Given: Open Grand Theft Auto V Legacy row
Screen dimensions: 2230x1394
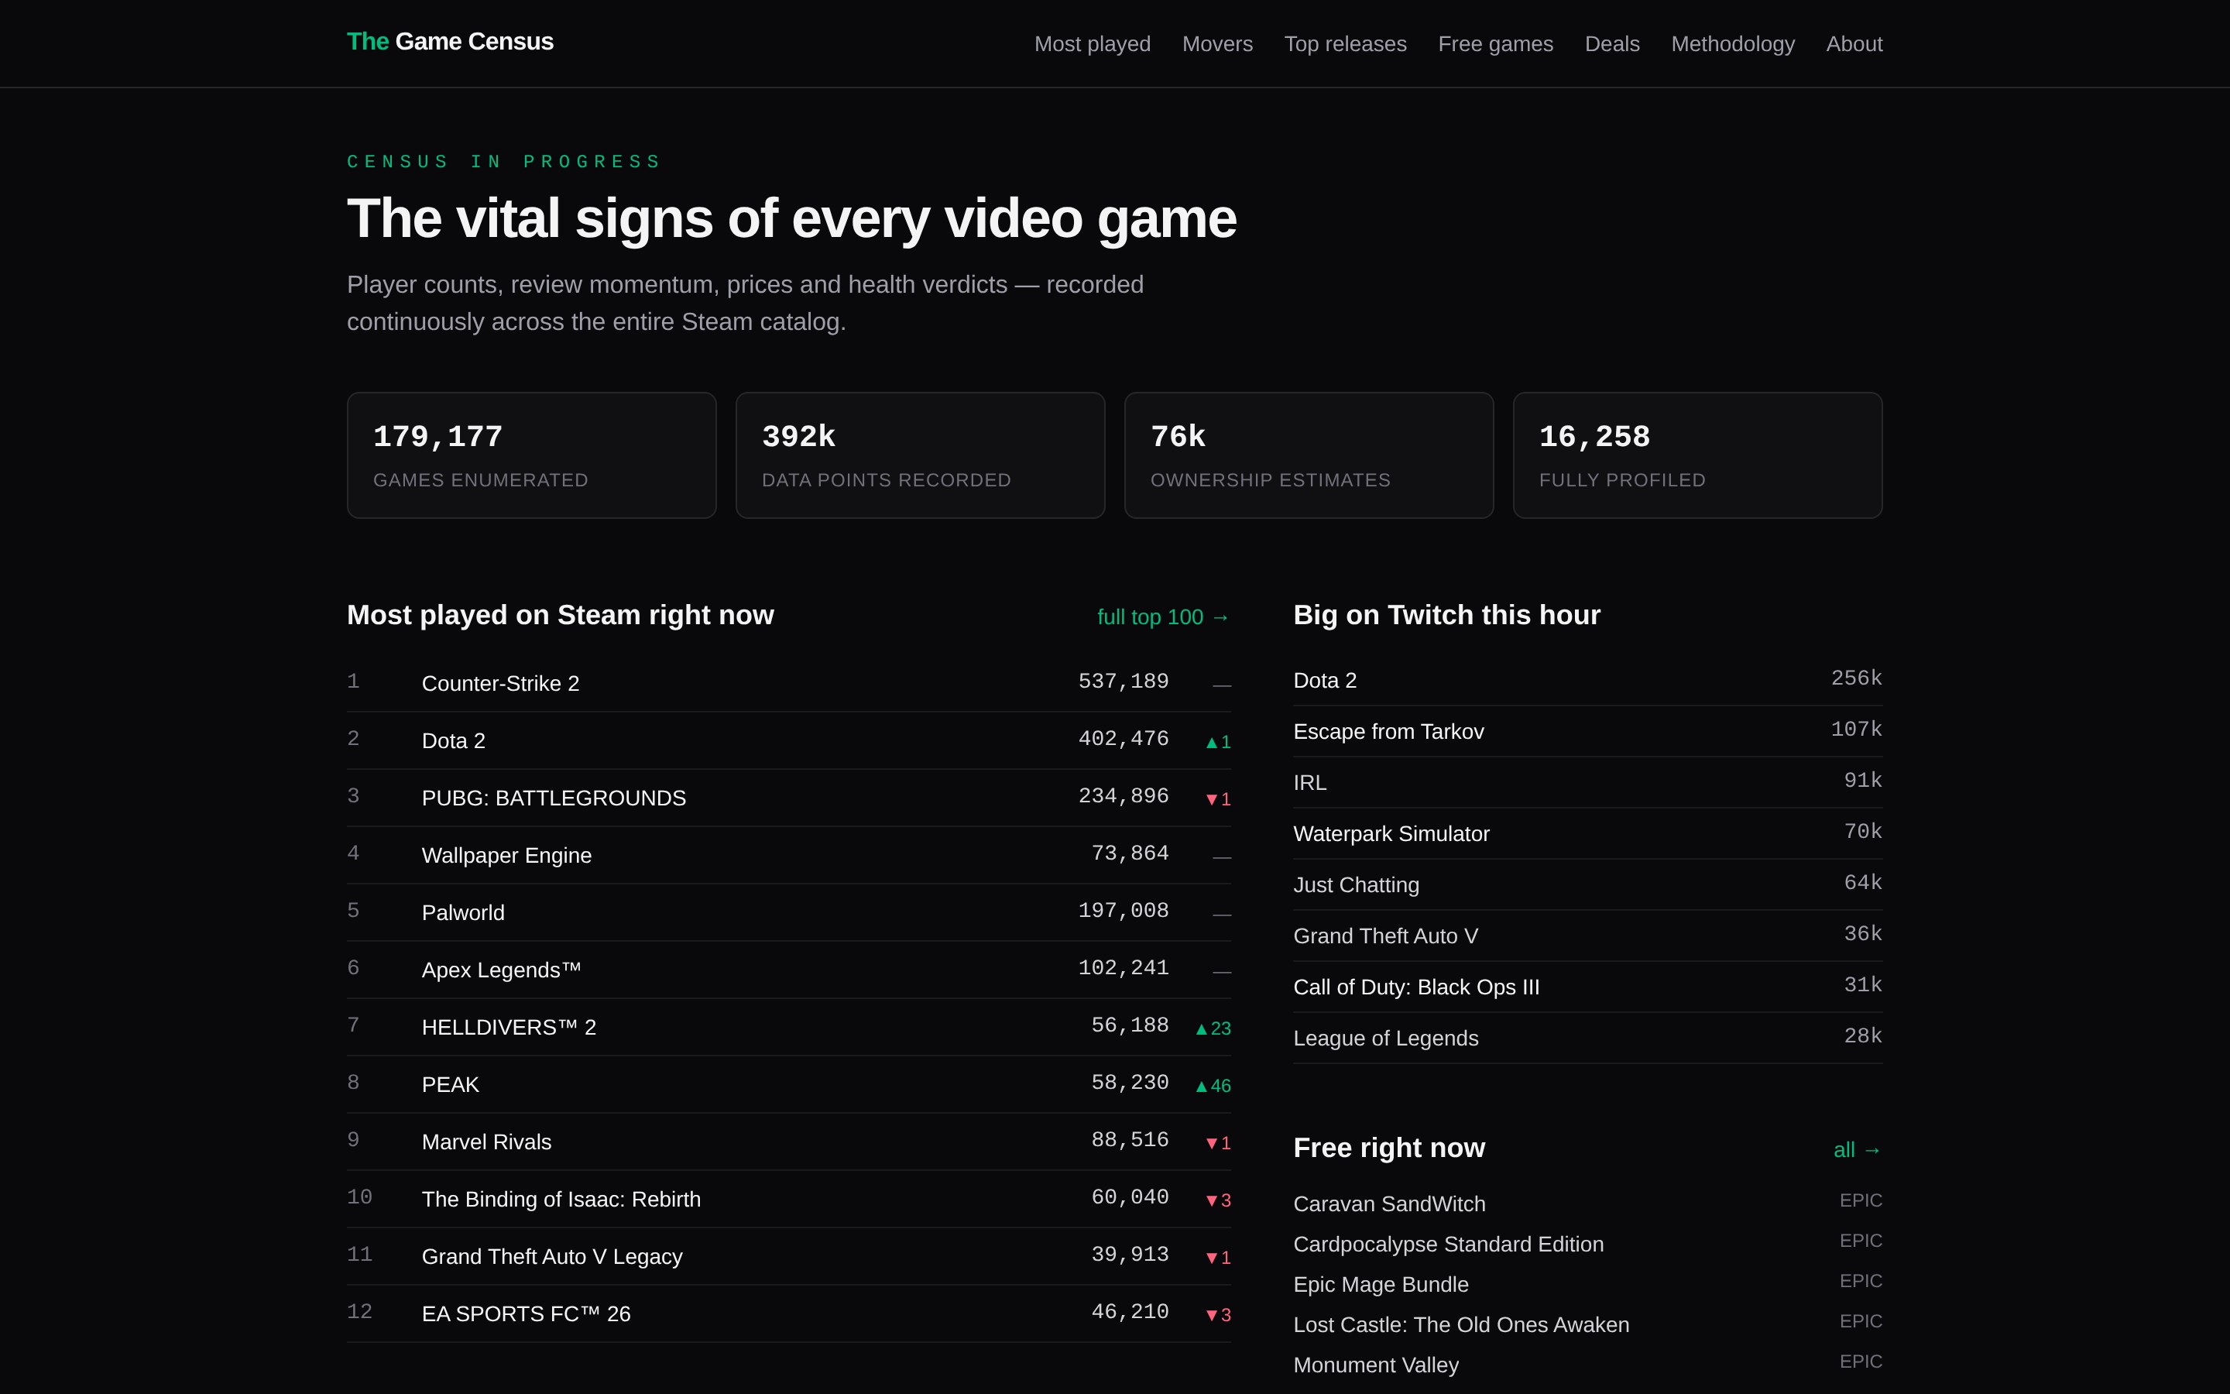Looking at the screenshot, I should point(789,1255).
